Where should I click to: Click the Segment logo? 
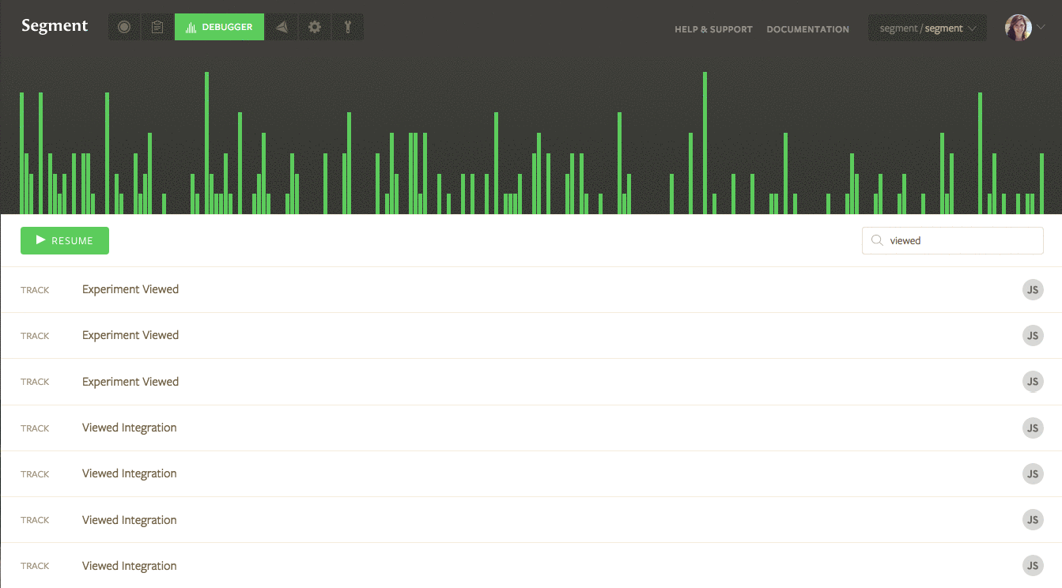point(55,26)
